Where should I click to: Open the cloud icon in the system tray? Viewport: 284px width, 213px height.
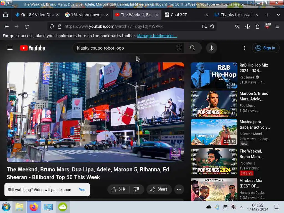[x=209, y=207]
